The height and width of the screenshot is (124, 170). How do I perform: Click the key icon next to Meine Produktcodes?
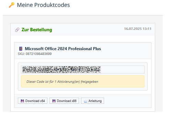[x=12, y=5]
